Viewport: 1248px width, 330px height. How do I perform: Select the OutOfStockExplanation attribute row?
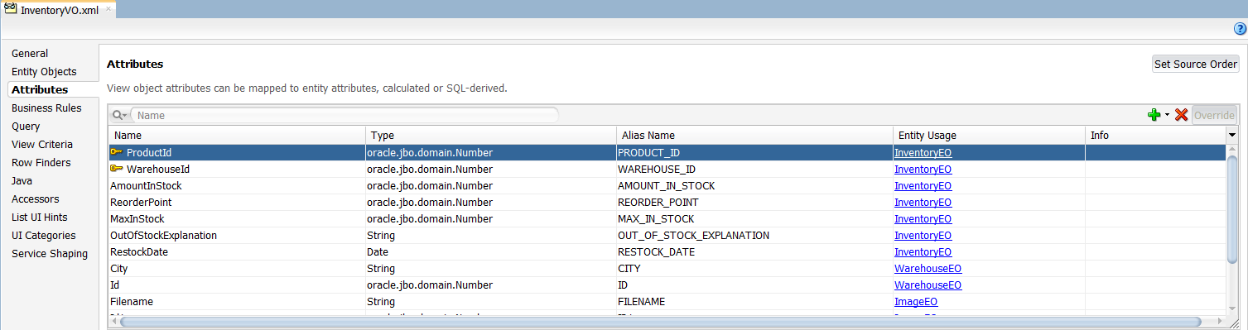[x=667, y=235]
